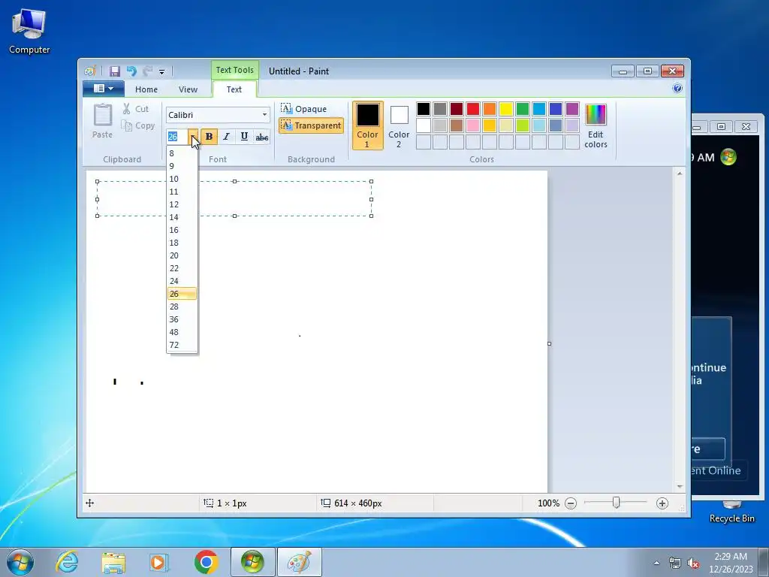Image resolution: width=769 pixels, height=577 pixels.
Task: Pick the purple color swatch
Action: tap(571, 109)
